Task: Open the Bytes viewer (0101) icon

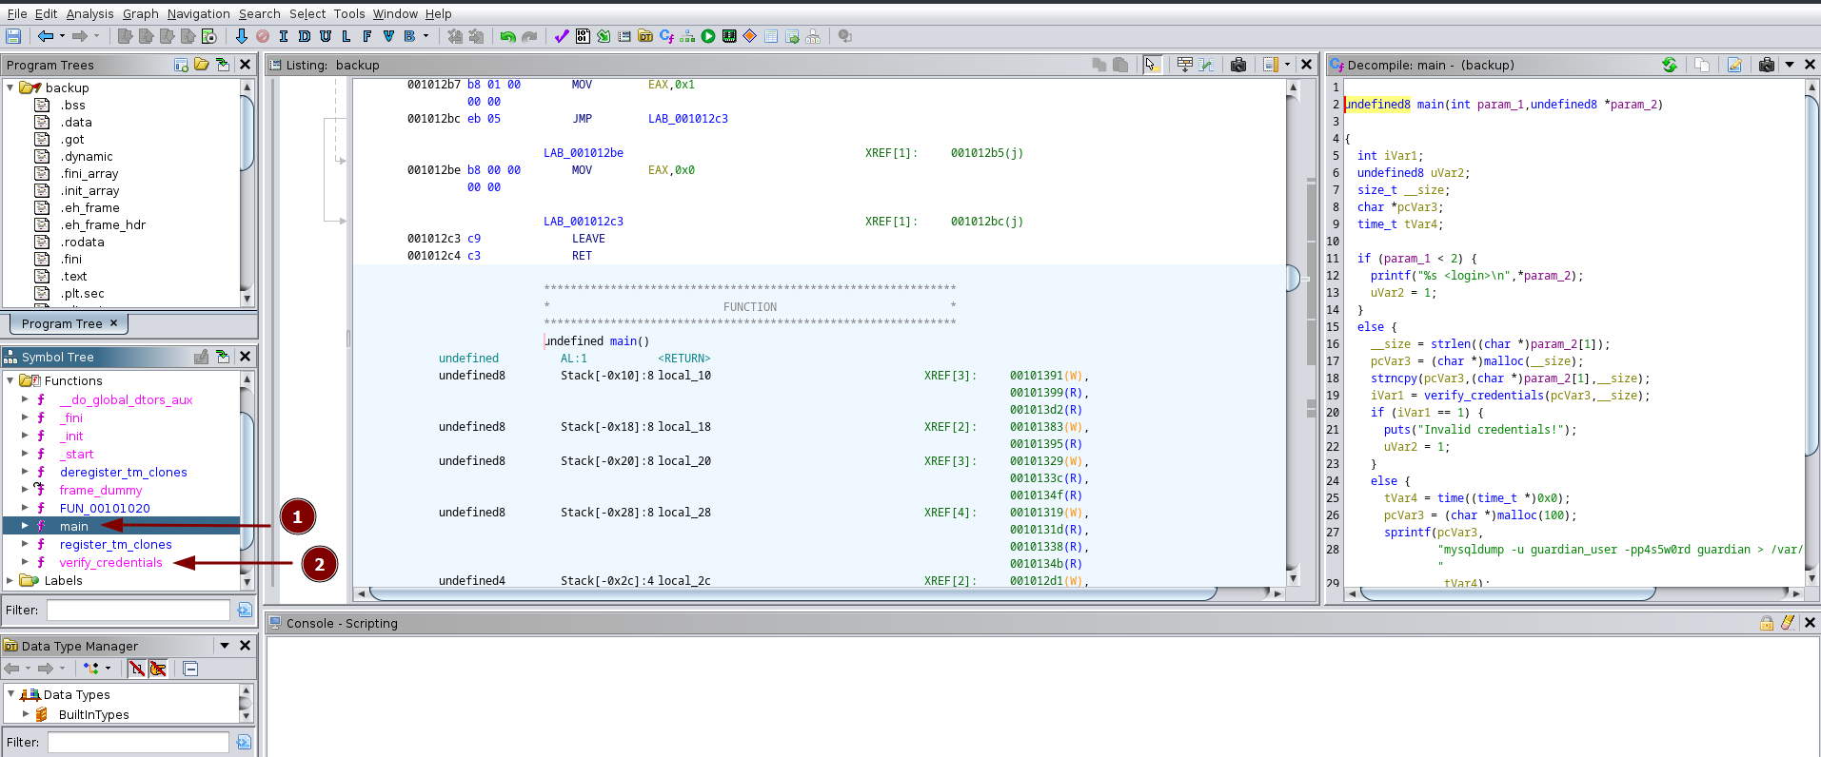Action: 583,36
